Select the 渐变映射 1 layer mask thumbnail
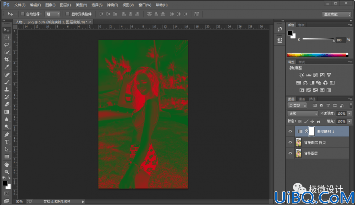This screenshot has height=205, width=355. 312,131
